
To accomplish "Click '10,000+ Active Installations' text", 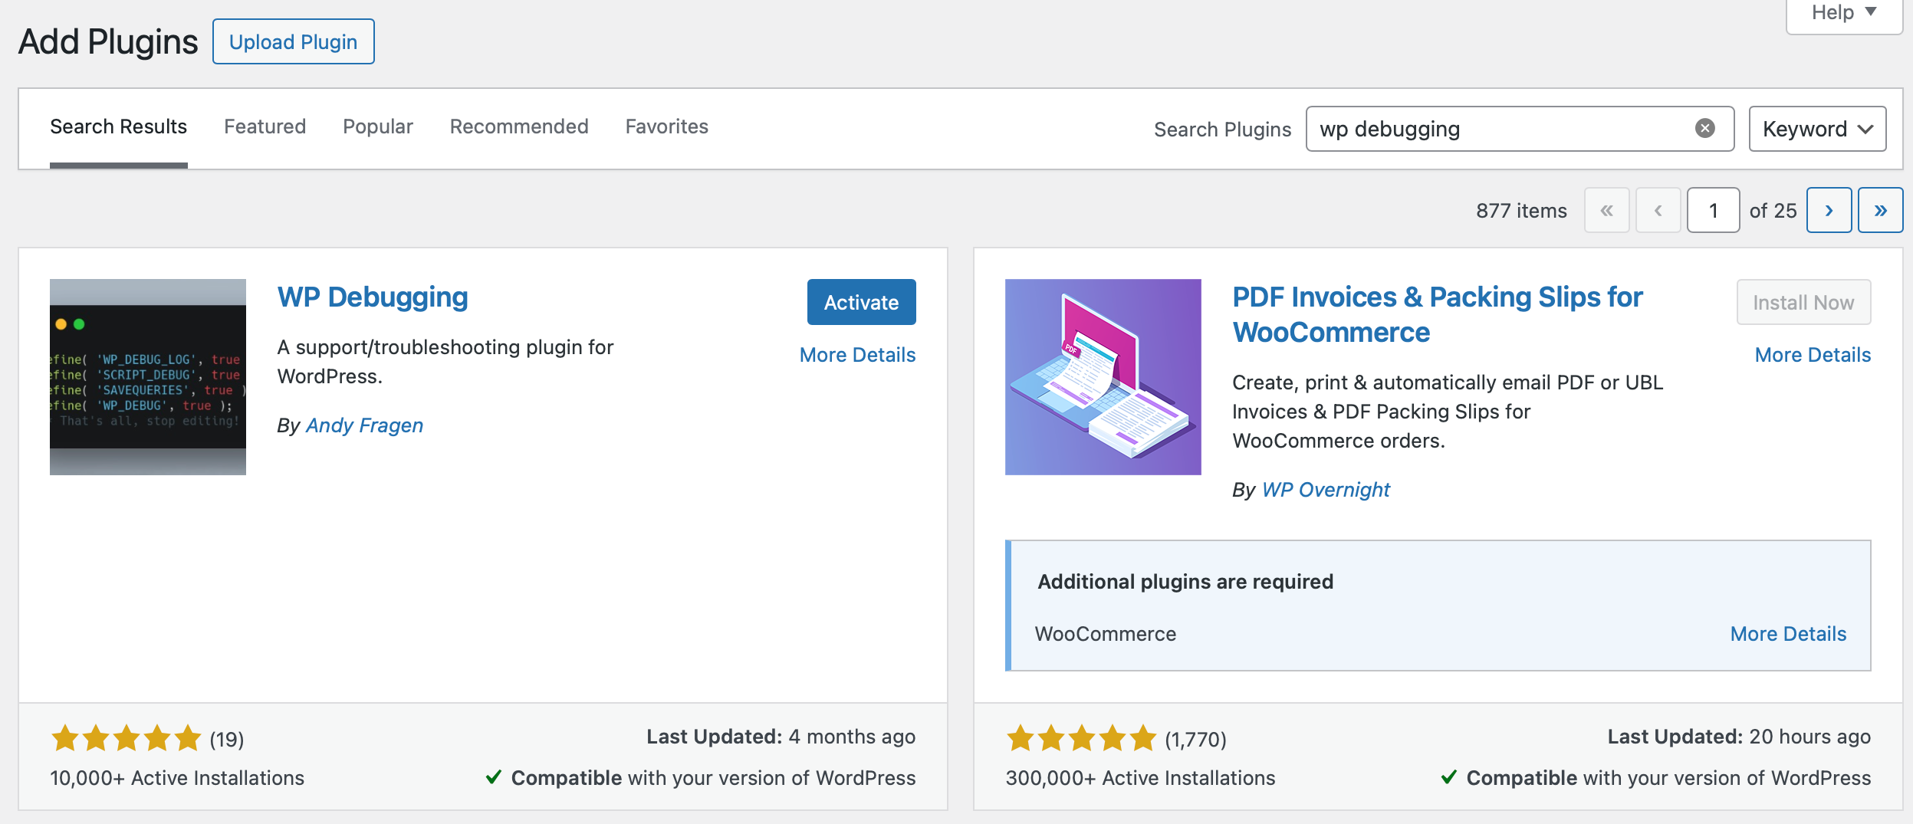I will pyautogui.click(x=177, y=778).
